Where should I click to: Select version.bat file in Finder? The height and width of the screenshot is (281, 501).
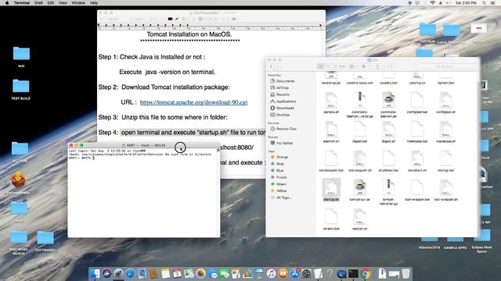pyautogui.click(x=331, y=219)
